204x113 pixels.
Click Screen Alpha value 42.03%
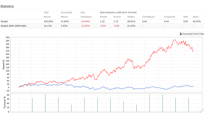[x=197, y=21]
